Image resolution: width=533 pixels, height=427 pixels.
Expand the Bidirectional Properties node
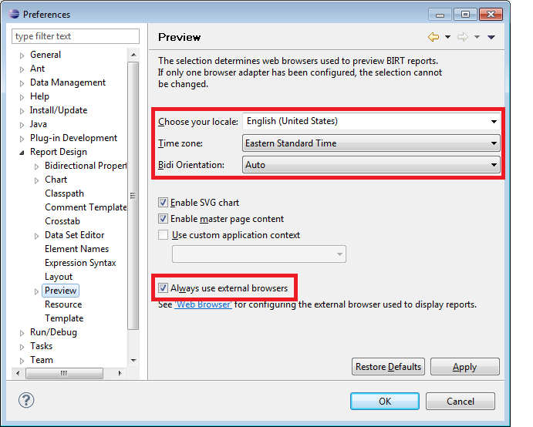click(37, 166)
